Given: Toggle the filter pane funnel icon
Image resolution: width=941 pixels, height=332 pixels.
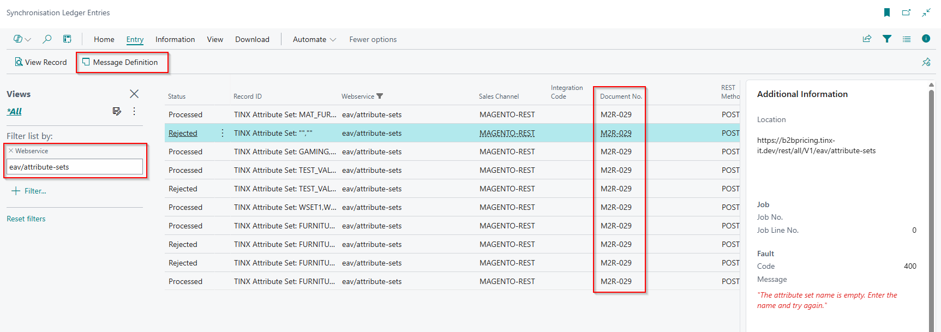Looking at the screenshot, I should (x=887, y=39).
